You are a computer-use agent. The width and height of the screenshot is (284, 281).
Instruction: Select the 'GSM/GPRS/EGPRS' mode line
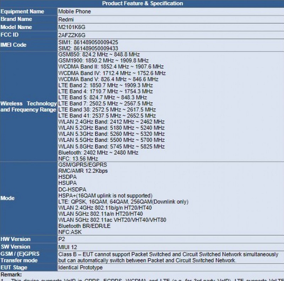[x=83, y=165]
